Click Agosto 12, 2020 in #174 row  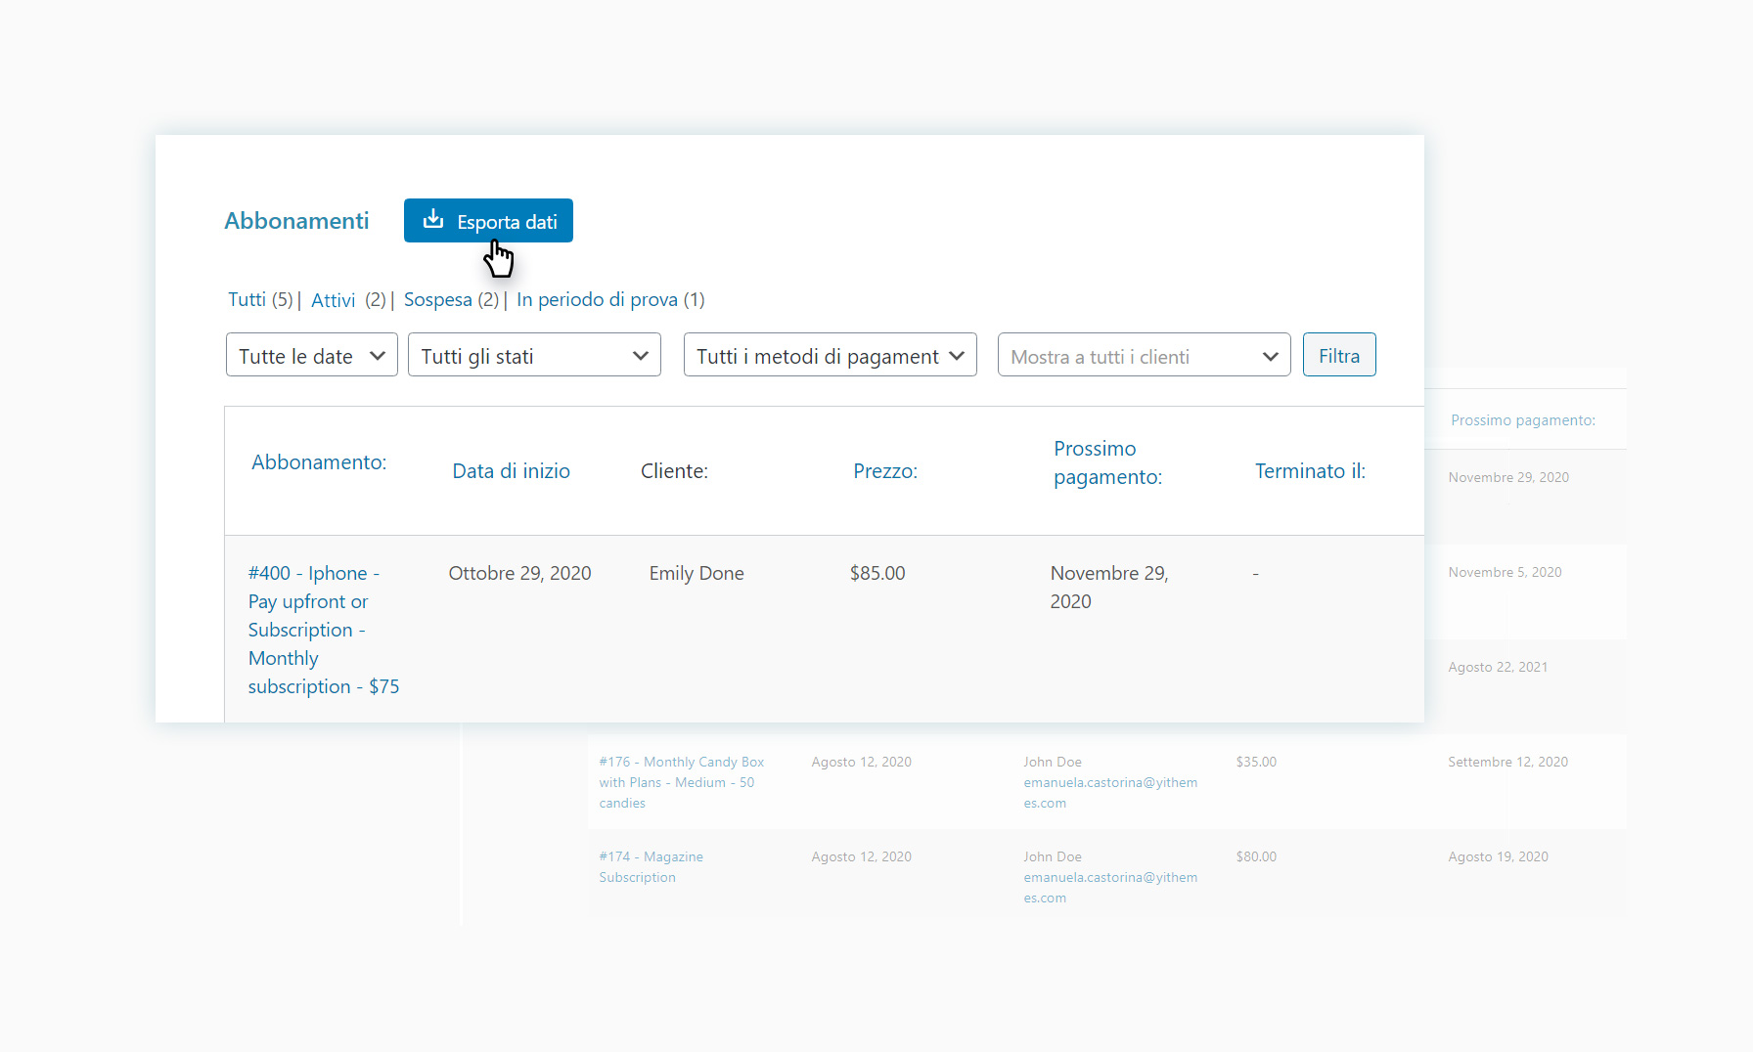pos(861,856)
